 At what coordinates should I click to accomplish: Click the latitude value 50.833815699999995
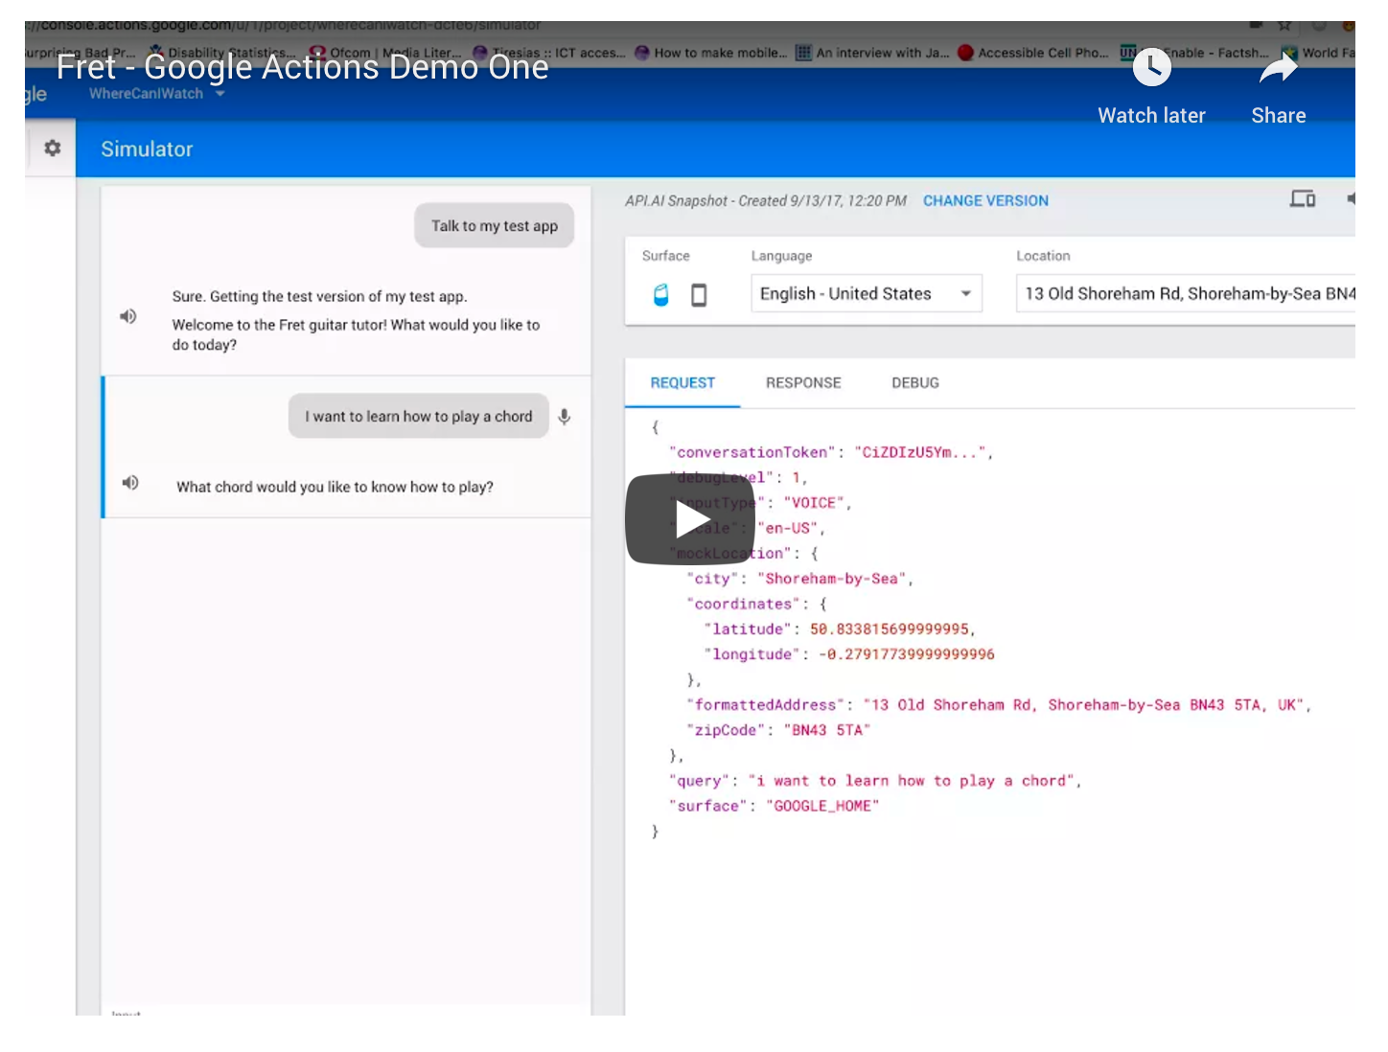891,629
